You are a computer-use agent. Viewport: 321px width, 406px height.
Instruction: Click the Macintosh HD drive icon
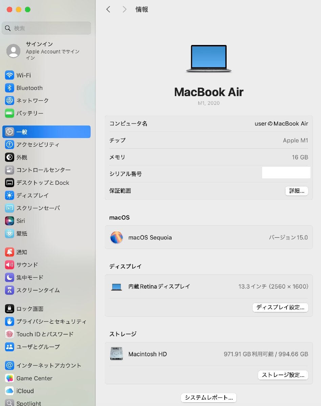pos(117,354)
